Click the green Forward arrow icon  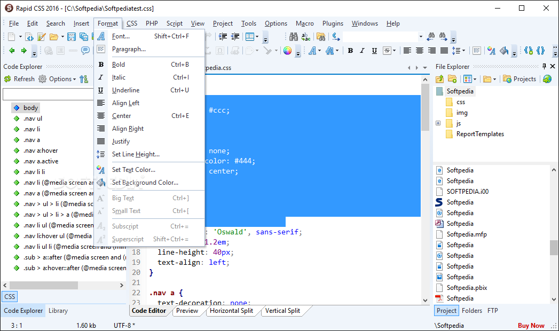24,51
